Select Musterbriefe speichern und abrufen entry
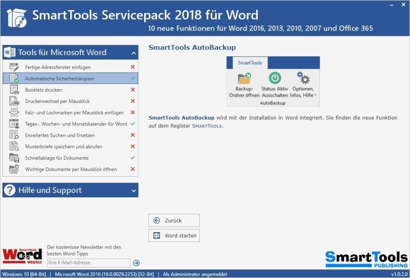410x278 pixels. click(70, 146)
